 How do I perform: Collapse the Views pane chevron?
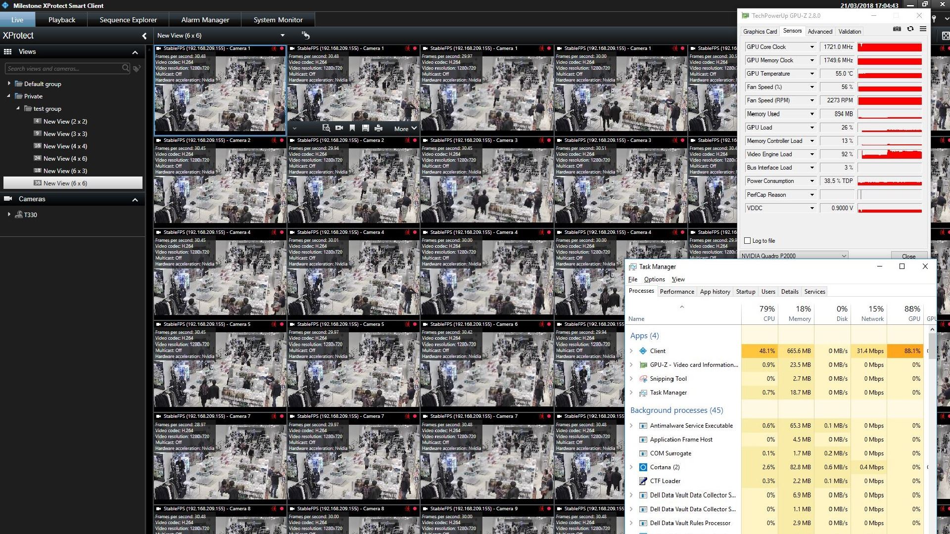pos(135,52)
